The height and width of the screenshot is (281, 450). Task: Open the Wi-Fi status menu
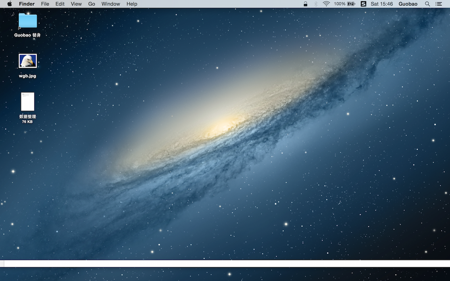coord(326,4)
